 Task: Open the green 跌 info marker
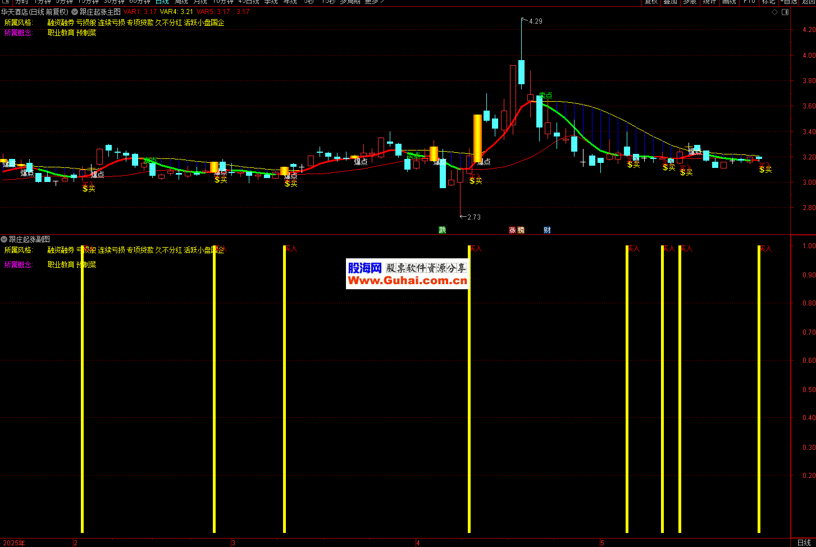[443, 230]
